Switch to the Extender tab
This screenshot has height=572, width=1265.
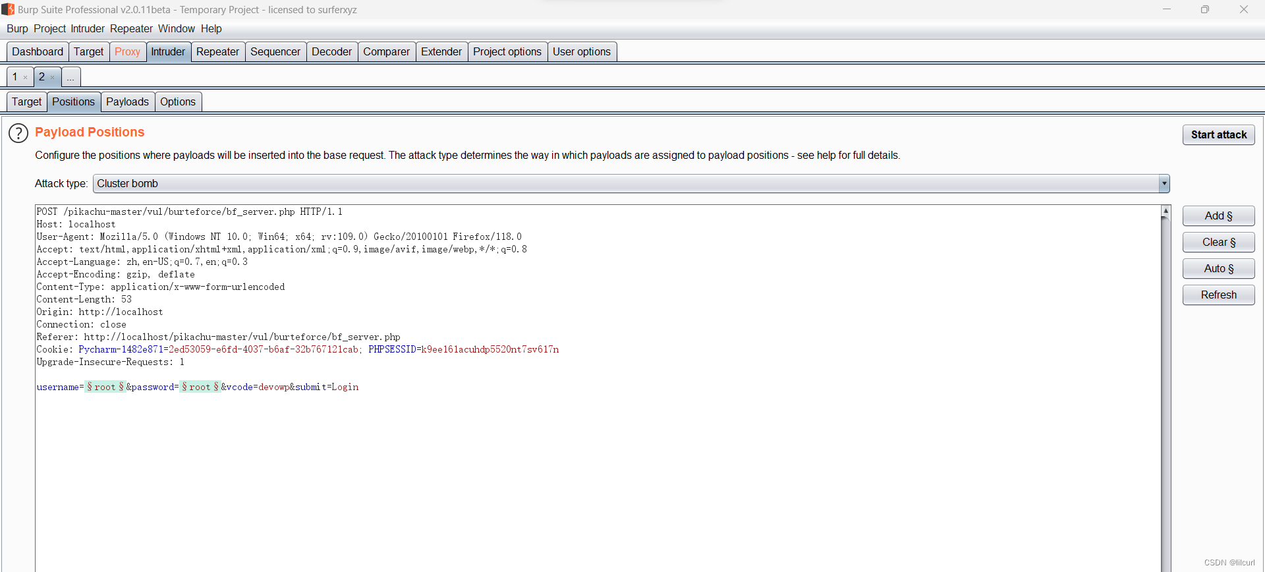coord(441,52)
